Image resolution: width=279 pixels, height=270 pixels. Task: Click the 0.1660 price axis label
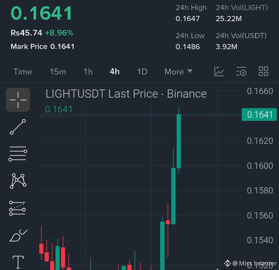pos(260,91)
